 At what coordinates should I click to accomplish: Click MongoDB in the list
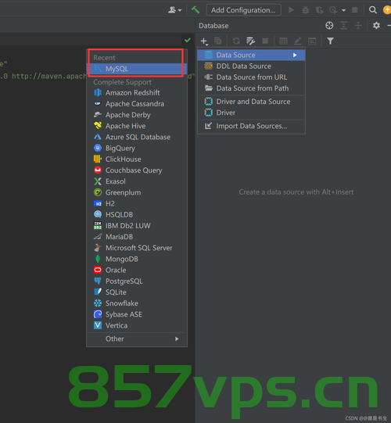click(x=137, y=259)
